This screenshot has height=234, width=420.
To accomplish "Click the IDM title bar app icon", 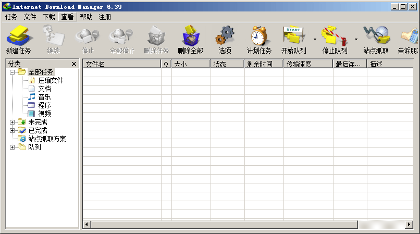I will (7, 7).
